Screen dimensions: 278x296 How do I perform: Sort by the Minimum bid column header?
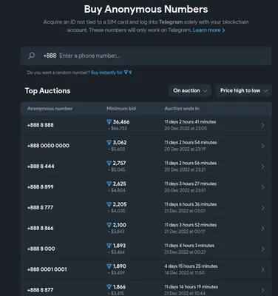click(x=121, y=109)
